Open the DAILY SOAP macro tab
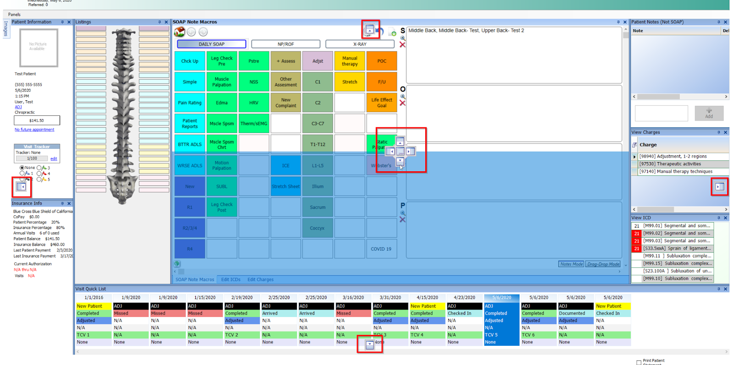Viewport: 734px width, 365px height. click(211, 44)
